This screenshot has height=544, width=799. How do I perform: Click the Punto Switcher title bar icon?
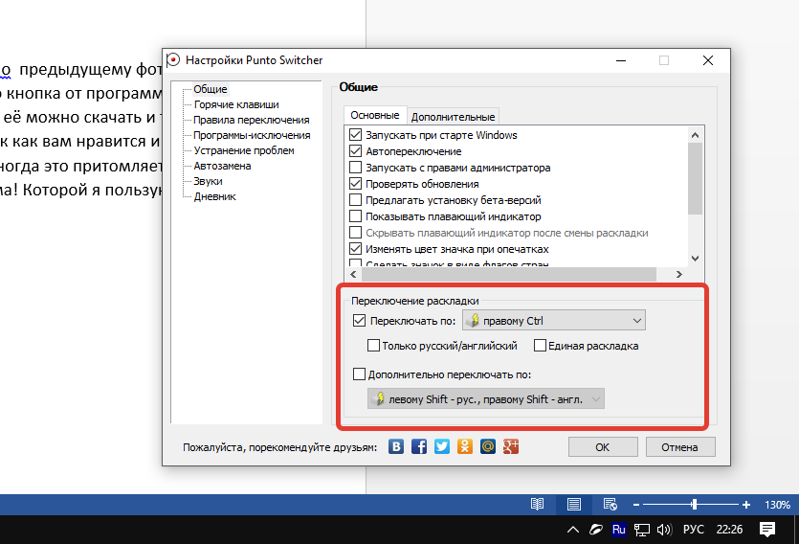click(173, 60)
